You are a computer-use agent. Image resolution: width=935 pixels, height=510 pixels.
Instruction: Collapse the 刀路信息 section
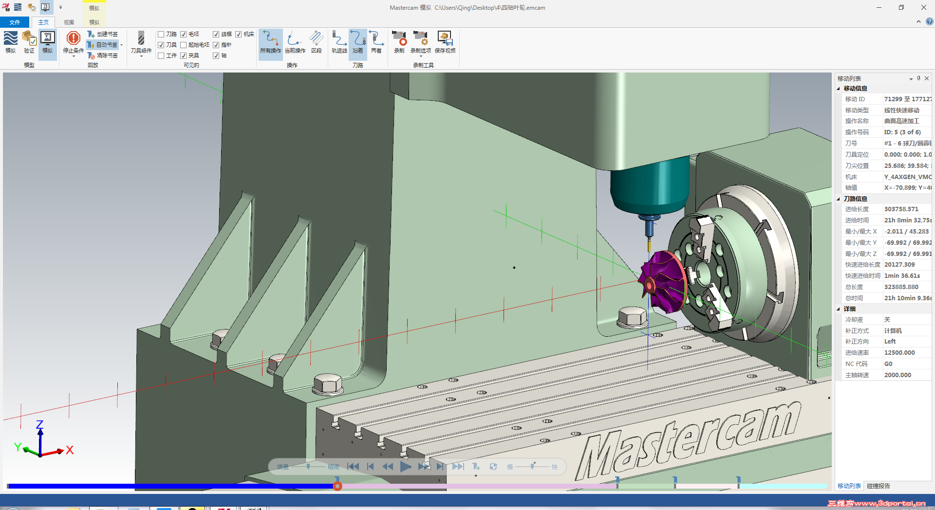[x=839, y=199]
